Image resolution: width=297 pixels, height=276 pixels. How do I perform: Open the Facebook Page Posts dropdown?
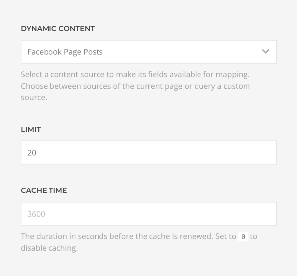148,51
